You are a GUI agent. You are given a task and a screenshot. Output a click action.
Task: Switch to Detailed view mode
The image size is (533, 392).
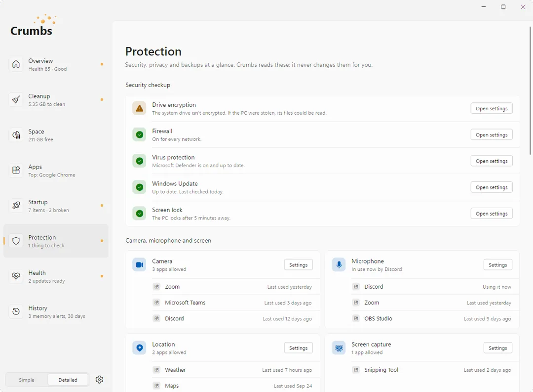coord(68,380)
